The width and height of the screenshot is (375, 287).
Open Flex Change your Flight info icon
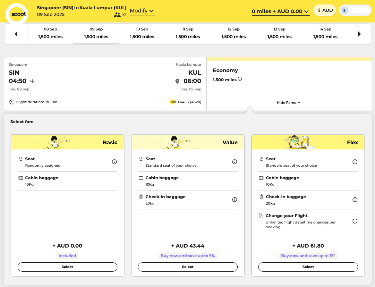tap(355, 221)
